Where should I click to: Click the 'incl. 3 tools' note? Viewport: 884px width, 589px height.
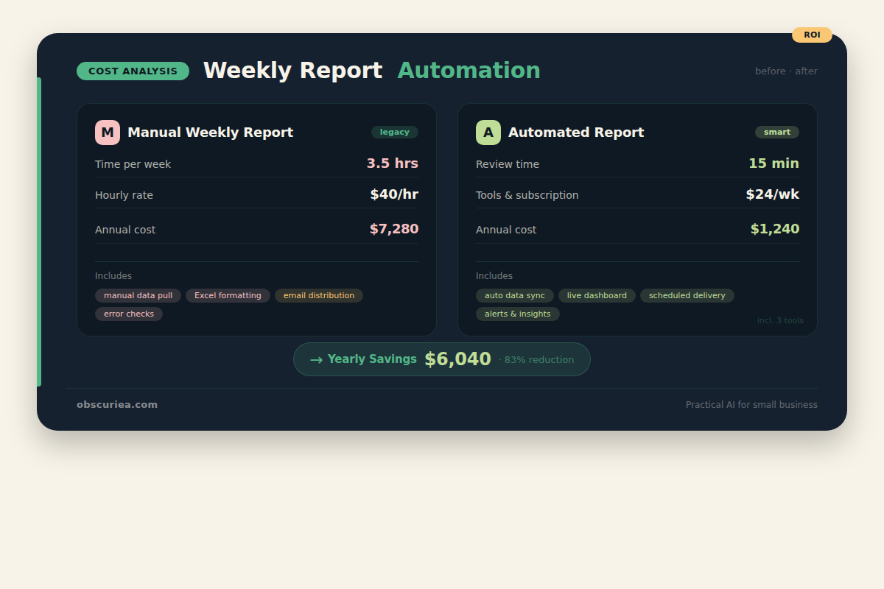(x=780, y=320)
